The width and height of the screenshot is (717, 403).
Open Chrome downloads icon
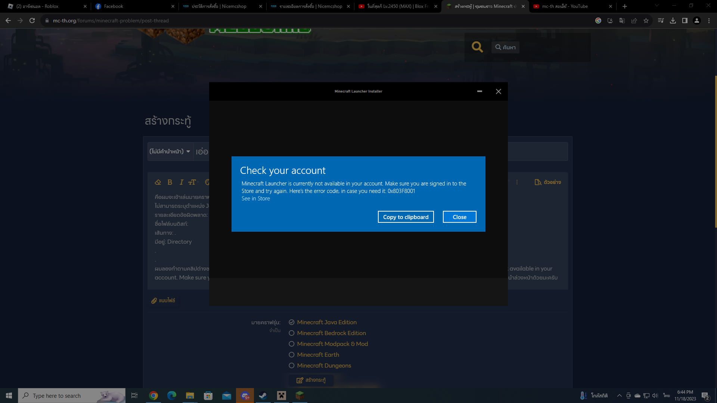(673, 21)
